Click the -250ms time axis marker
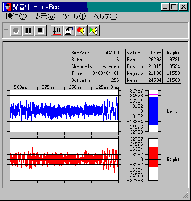191x201 pixels. pyautogui.click(x=74, y=87)
